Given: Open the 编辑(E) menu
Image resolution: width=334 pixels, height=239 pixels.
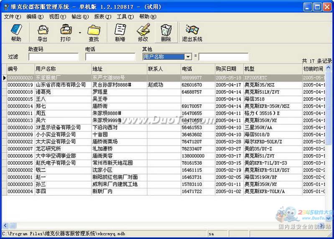Looking at the screenshot, I should click(x=35, y=16).
